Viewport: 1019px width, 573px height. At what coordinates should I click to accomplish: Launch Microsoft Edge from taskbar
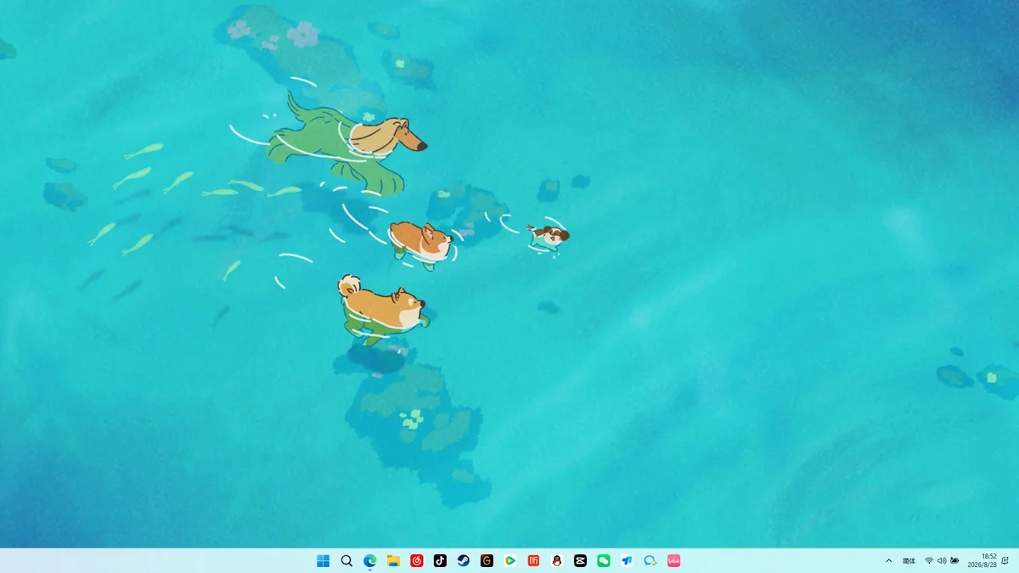pos(369,560)
